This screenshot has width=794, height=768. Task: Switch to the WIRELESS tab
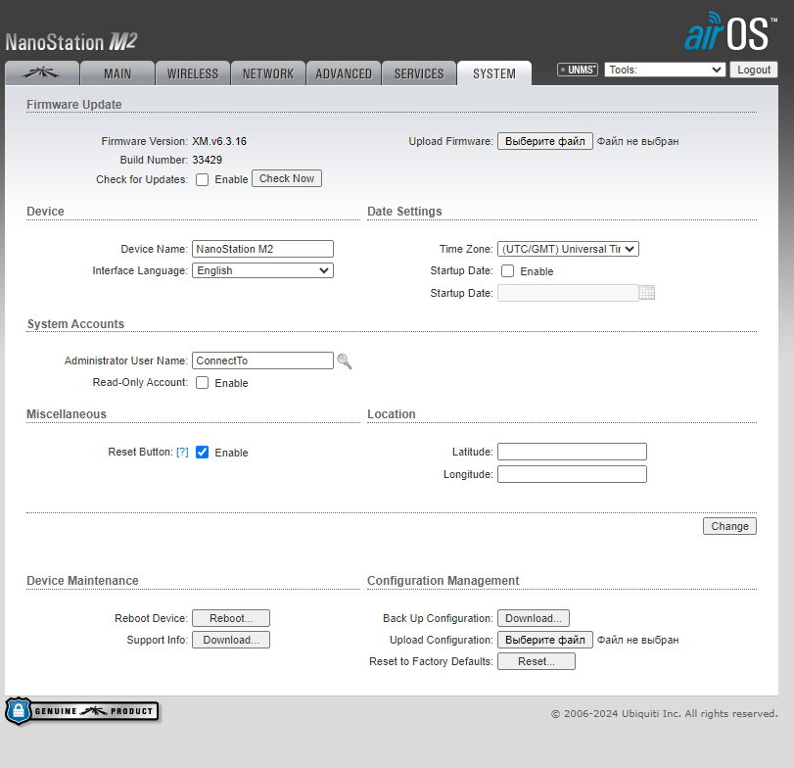point(194,73)
